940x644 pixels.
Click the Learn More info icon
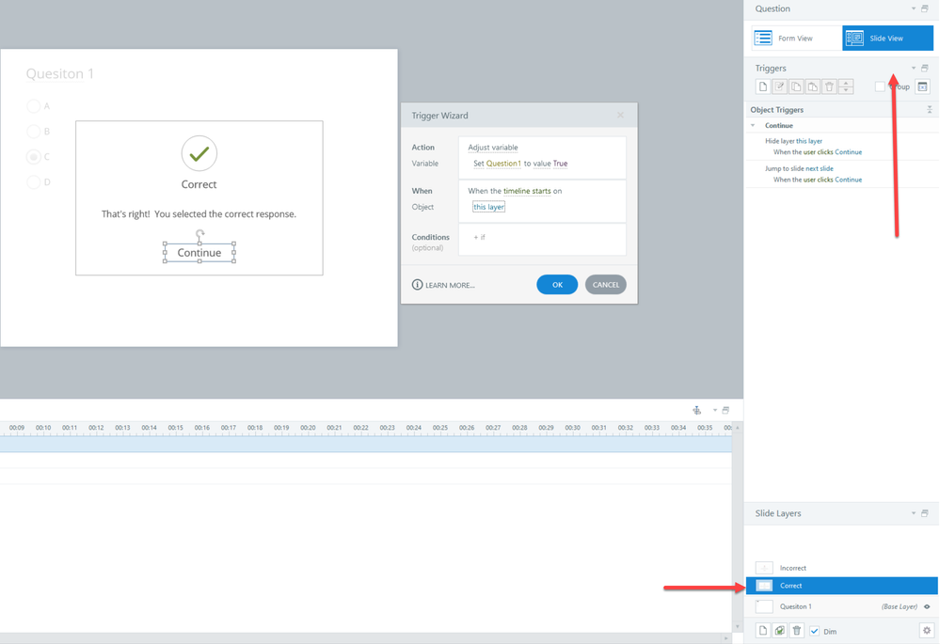417,285
